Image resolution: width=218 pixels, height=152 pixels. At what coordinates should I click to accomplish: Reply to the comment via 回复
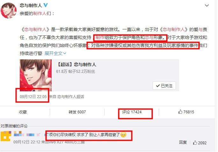183,142
